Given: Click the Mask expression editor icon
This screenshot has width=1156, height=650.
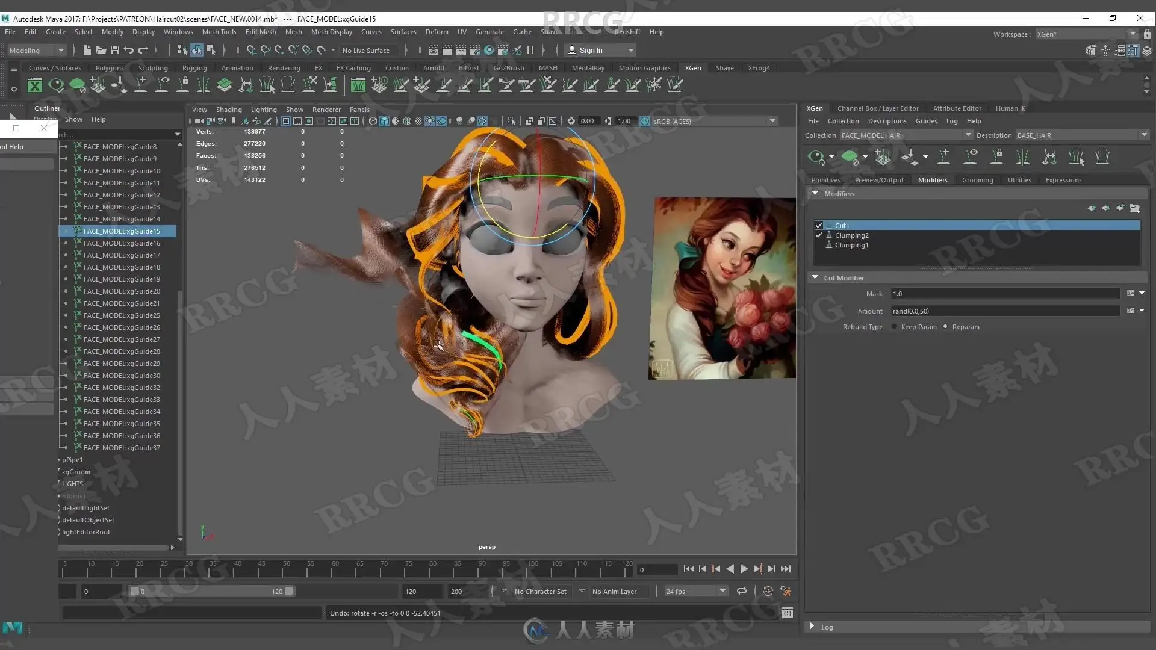Looking at the screenshot, I should click(1130, 293).
